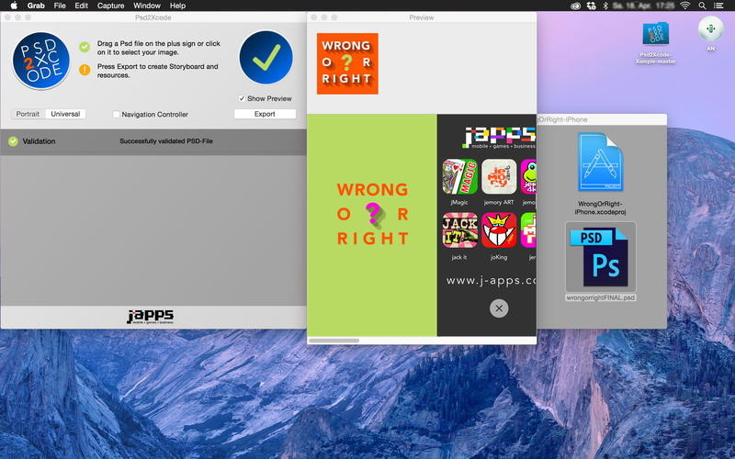Screen dimensions: 735x459
Task: Select the wrongorrightFINAL.psd file icon
Action: click(x=601, y=259)
